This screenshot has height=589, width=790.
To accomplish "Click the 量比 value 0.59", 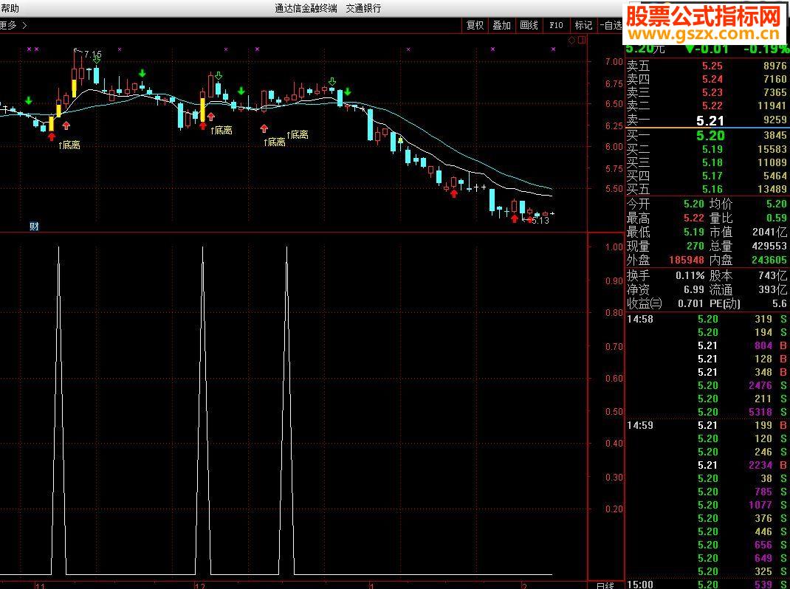I will point(776,218).
